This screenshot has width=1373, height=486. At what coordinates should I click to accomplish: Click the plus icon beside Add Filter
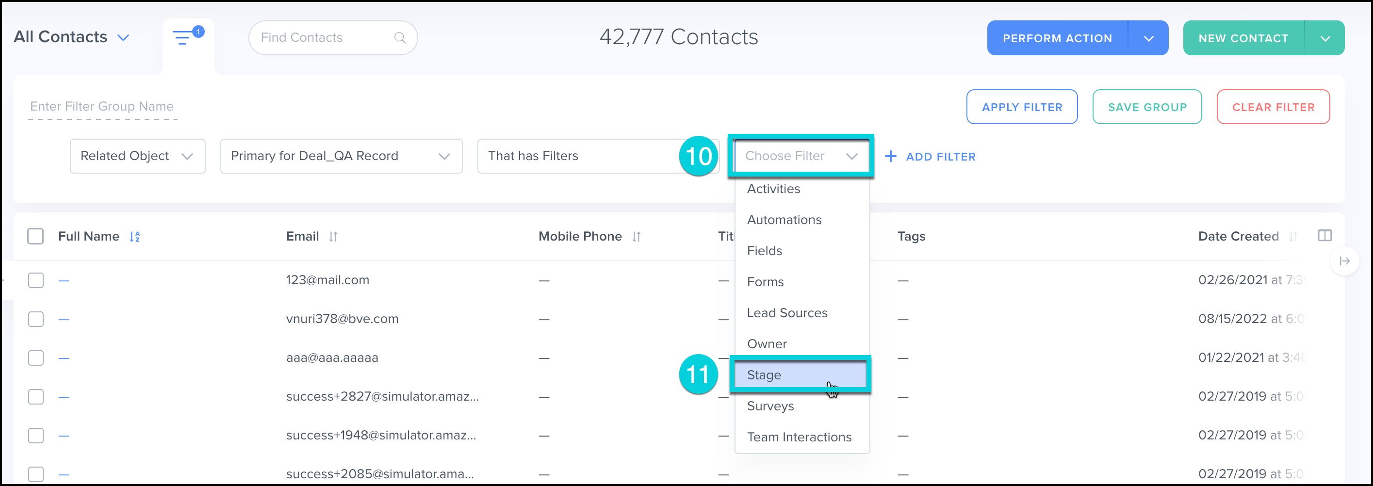click(890, 156)
